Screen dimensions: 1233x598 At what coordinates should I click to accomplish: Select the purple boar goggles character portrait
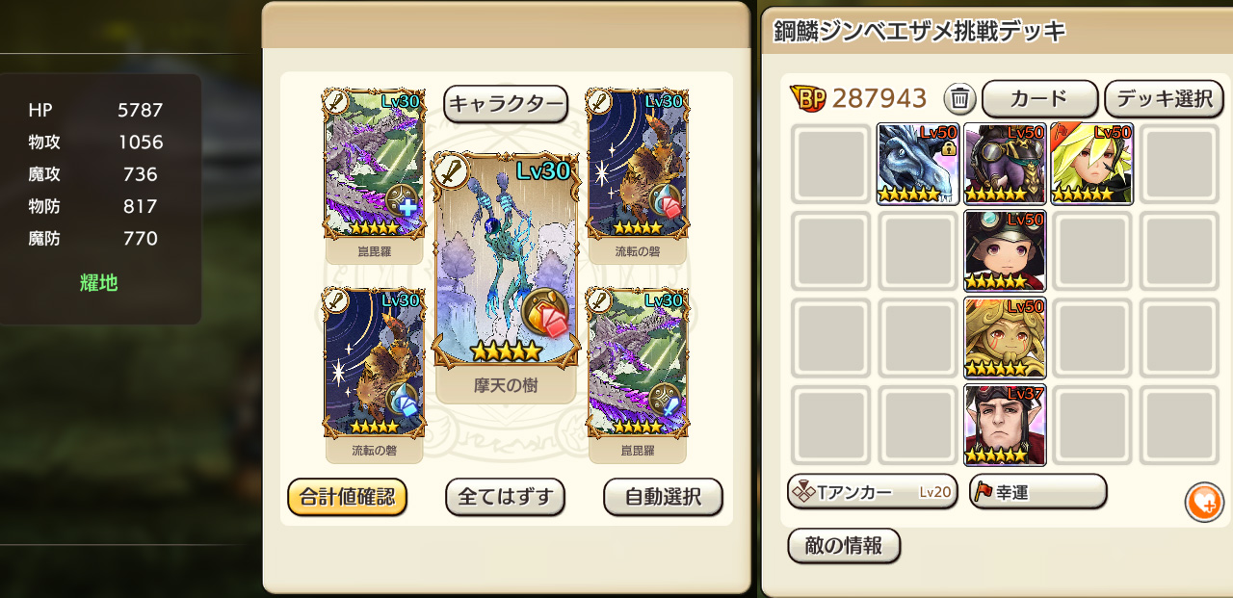tap(1005, 164)
